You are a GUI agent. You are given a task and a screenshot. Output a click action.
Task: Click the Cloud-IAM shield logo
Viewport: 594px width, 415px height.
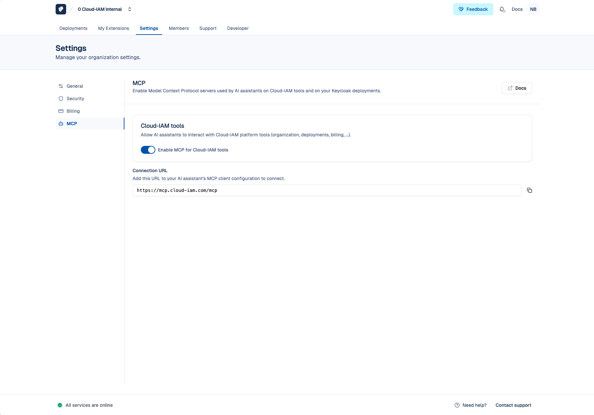coord(61,9)
